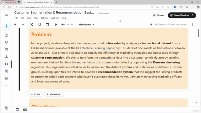Open the Kaggle hamburger menu
The image size is (201, 113).
point(6,15)
